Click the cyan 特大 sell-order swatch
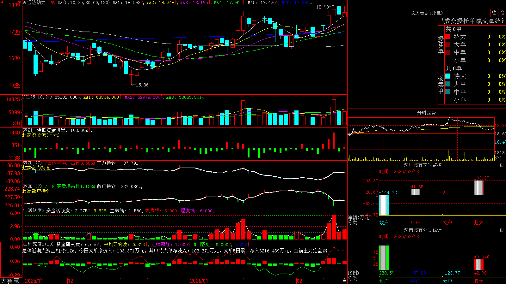Screen dimensions: 506x284 448,76
